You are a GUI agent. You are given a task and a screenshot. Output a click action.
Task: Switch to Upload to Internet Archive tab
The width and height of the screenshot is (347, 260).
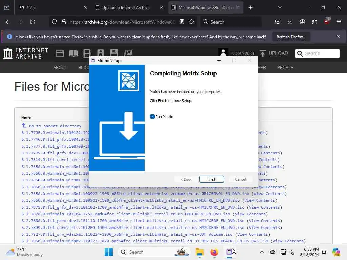click(129, 7)
